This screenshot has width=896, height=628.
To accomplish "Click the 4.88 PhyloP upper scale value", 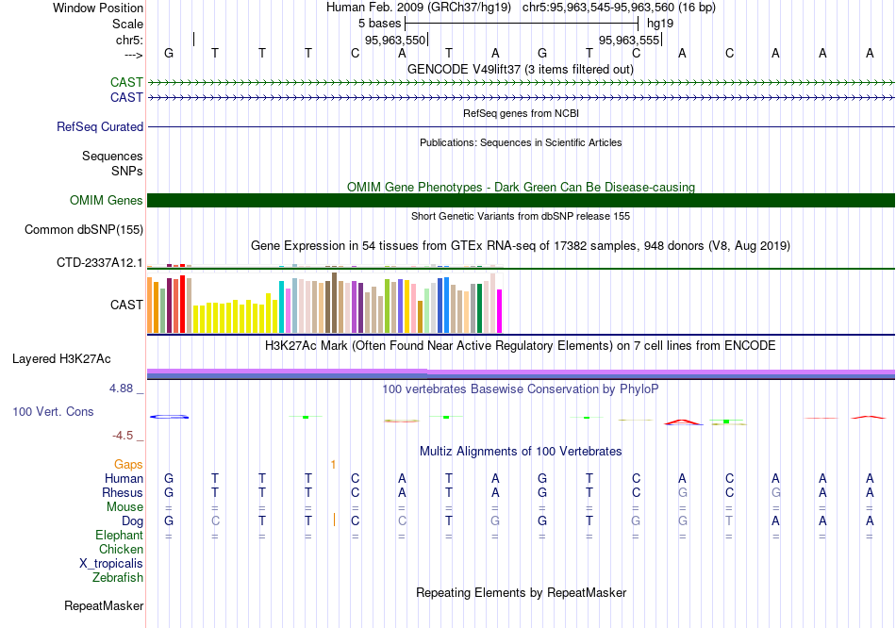I will coord(121,388).
